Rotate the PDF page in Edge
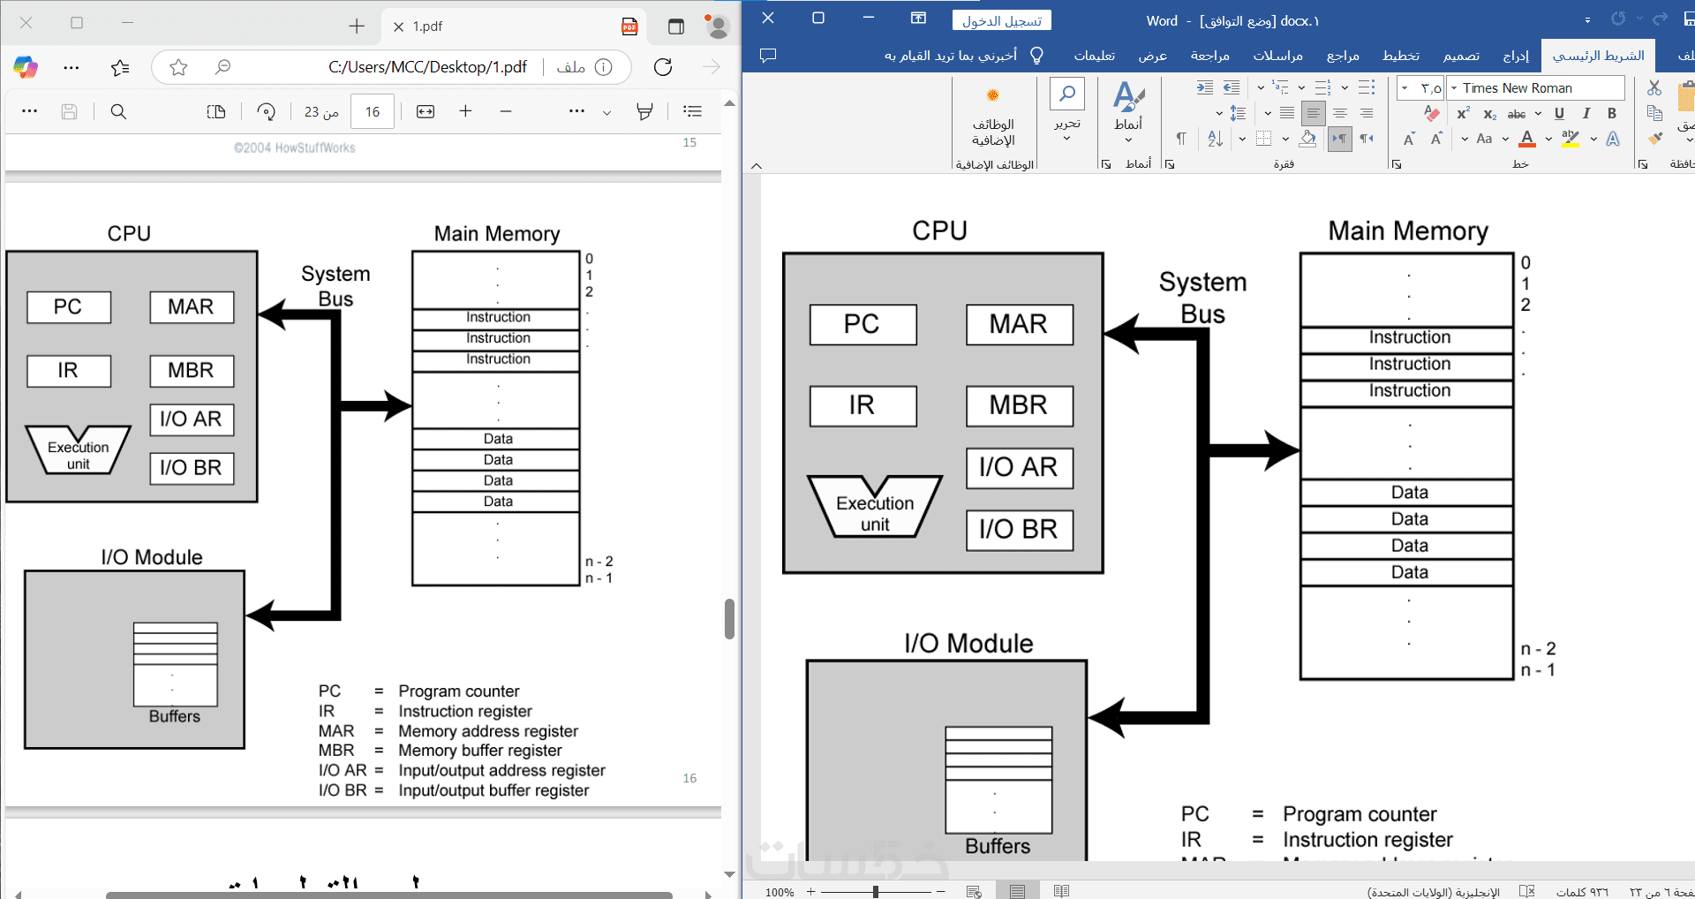 267,111
